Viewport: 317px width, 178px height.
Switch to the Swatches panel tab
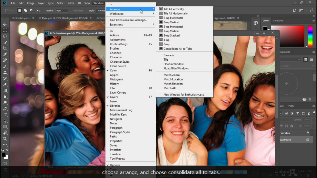(x=278, y=21)
